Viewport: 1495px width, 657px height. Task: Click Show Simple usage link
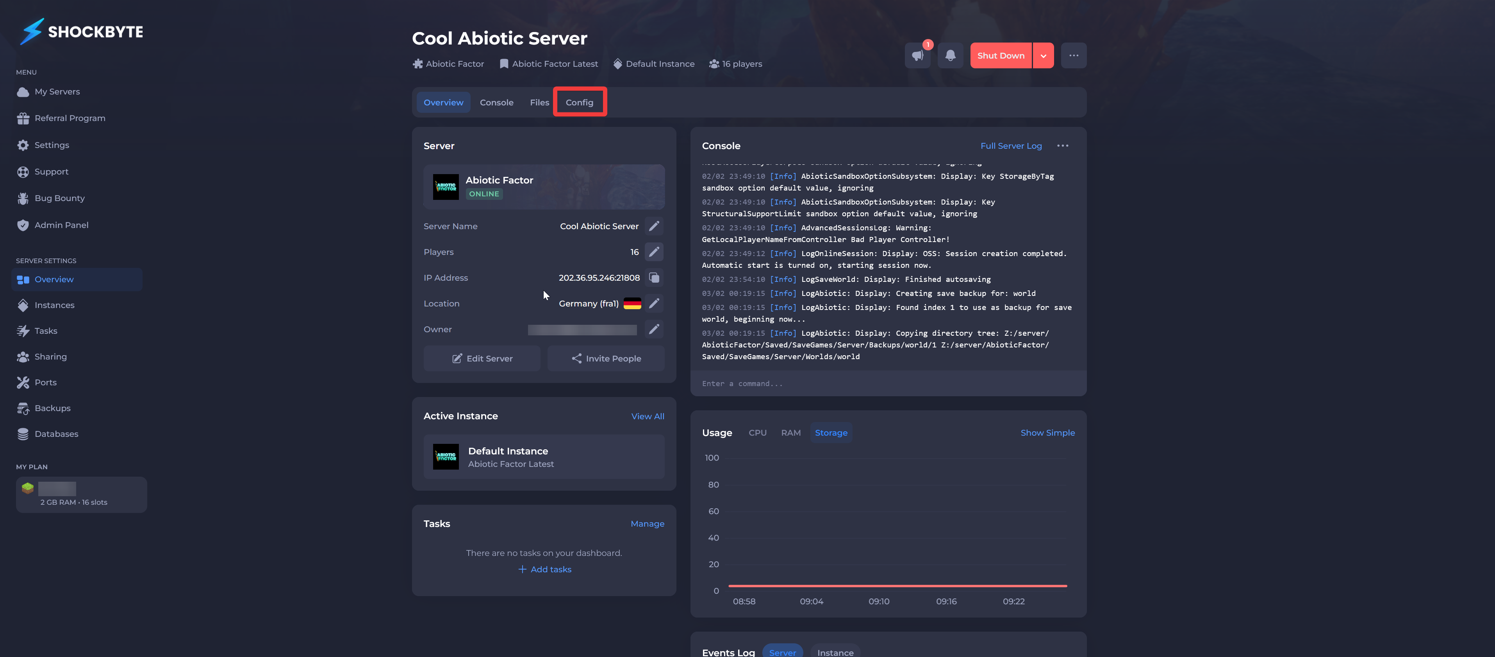1047,433
